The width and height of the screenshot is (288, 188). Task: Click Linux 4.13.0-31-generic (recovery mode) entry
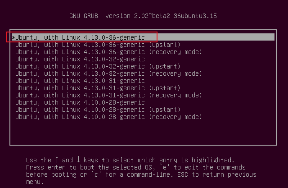[x=108, y=95]
